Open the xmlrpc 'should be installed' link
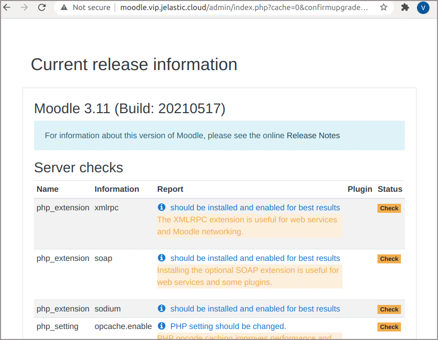 tap(255, 208)
